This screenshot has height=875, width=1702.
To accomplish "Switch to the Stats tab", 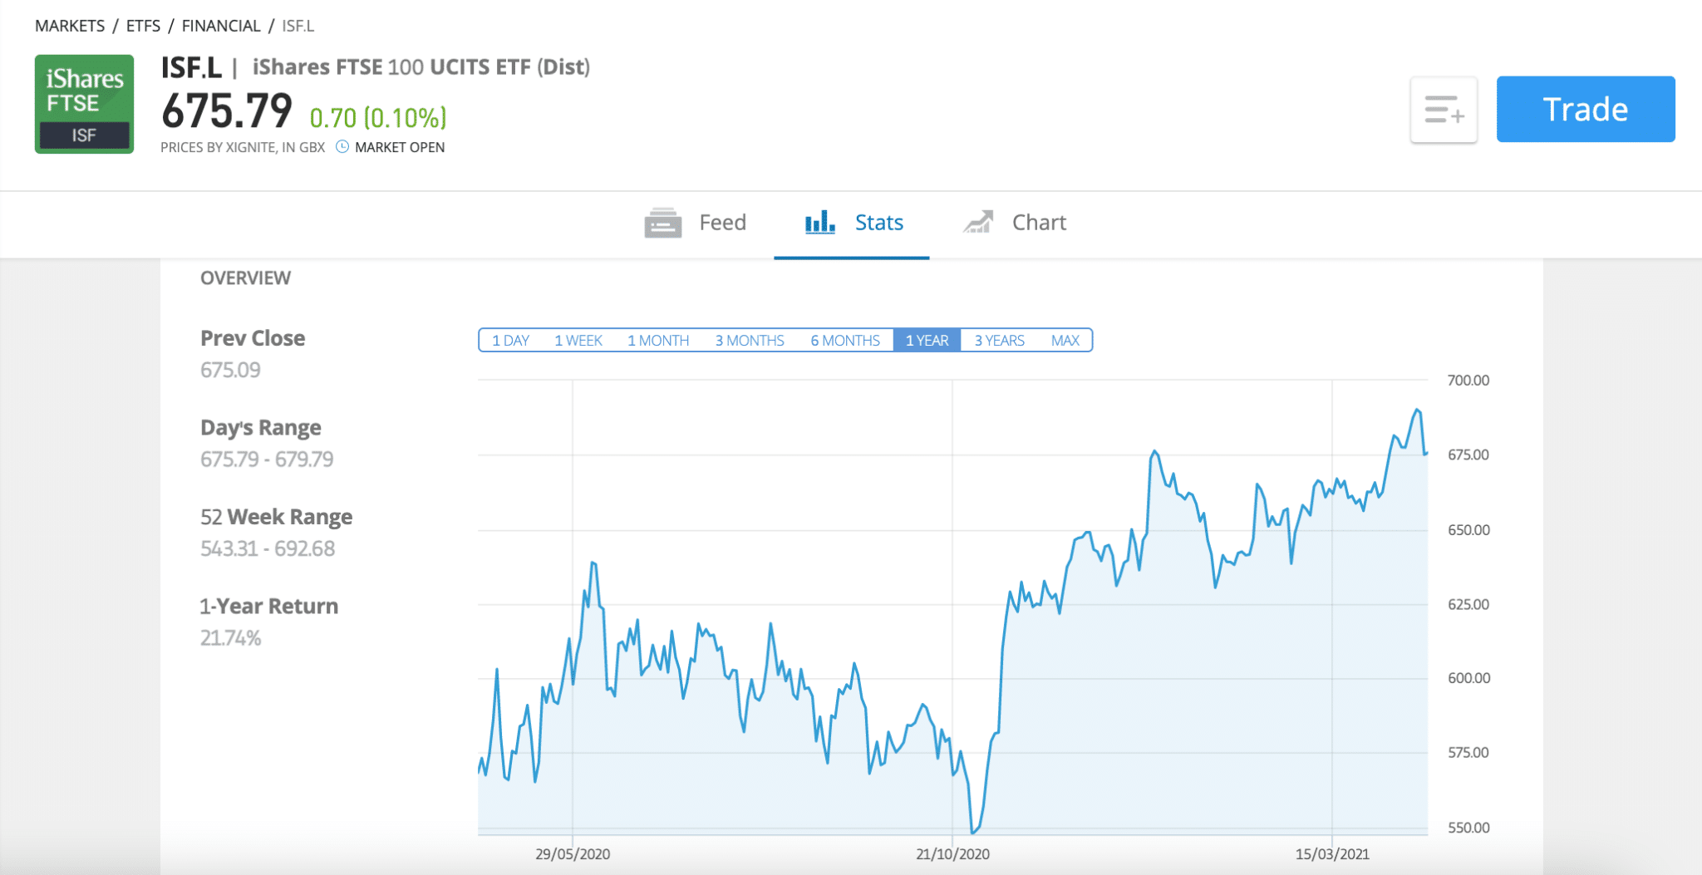I will pyautogui.click(x=853, y=222).
